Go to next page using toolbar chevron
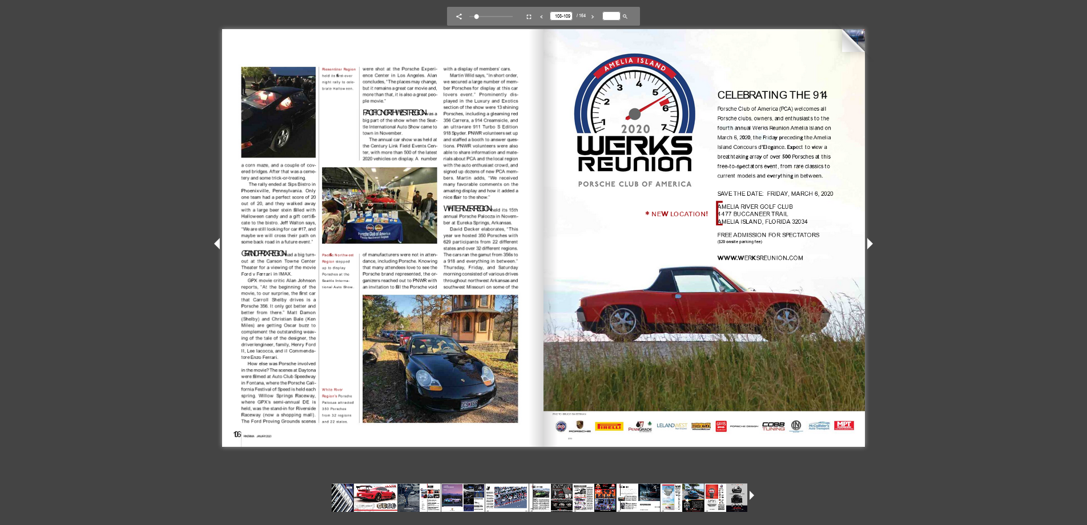This screenshot has height=525, width=1087. point(593,17)
